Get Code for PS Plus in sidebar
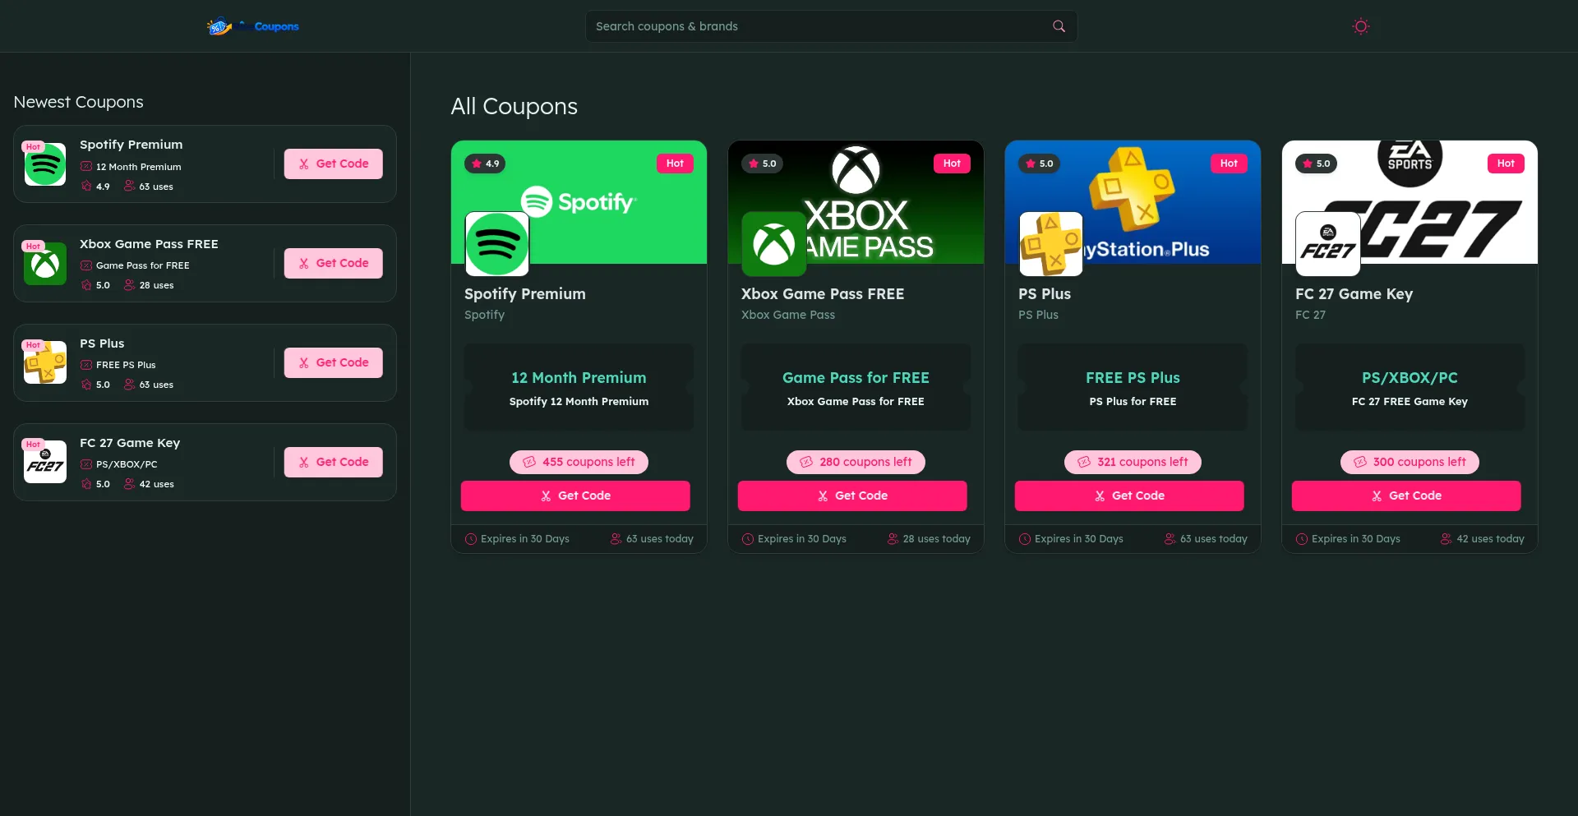Viewport: 1578px width, 816px height. click(x=333, y=362)
